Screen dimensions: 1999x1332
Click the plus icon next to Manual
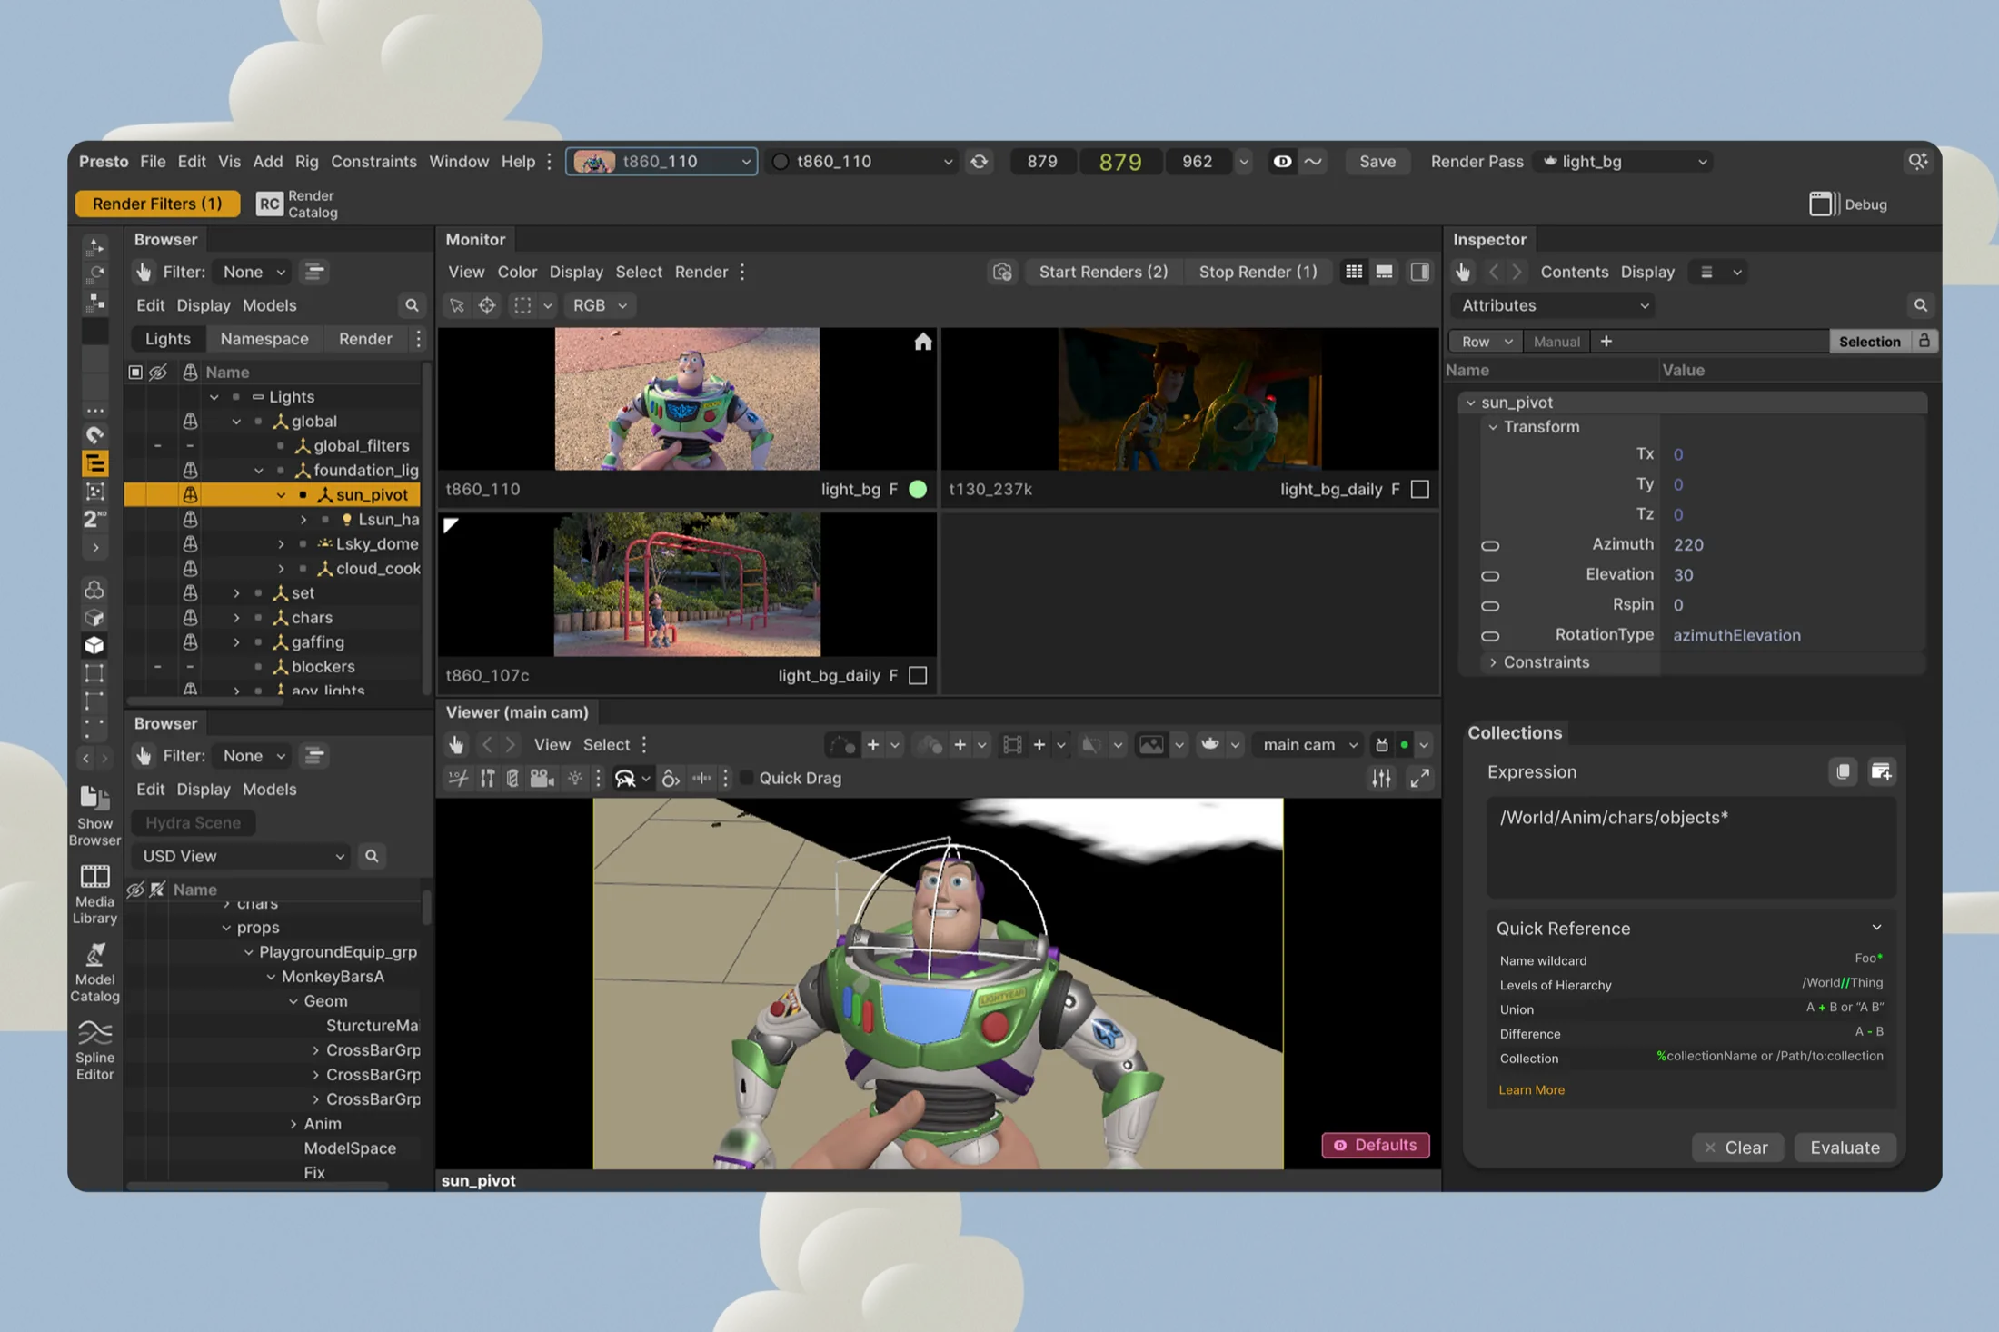(x=1606, y=342)
